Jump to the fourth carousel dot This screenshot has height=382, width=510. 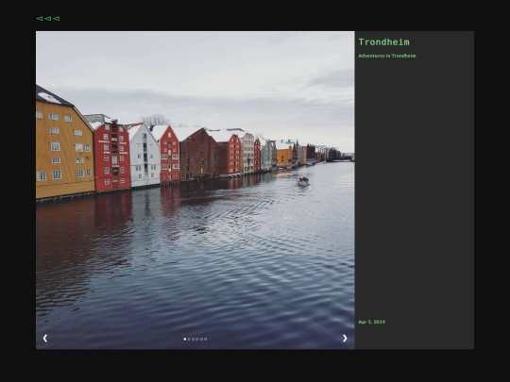click(x=197, y=340)
